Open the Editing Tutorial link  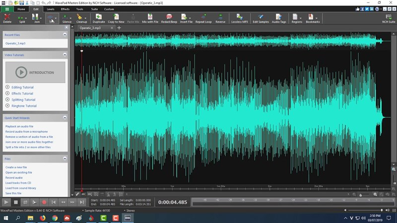(22, 87)
